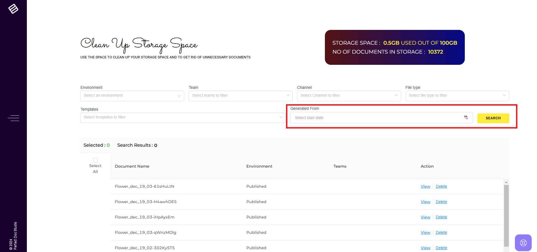Open the File type dropdown
Screen dimensions: 537x252
pos(457,96)
